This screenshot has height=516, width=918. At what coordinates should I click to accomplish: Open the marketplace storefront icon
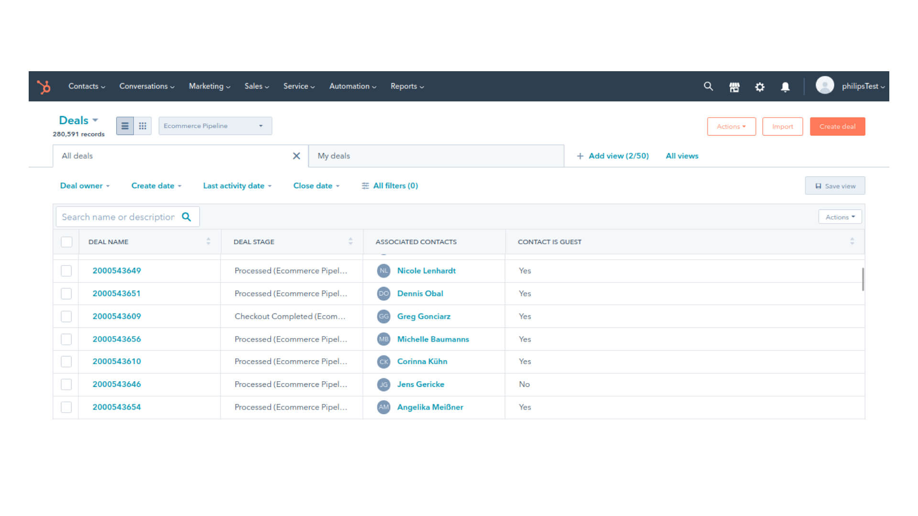click(x=734, y=87)
